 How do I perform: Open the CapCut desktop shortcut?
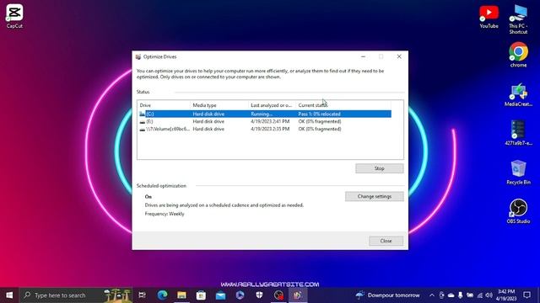14,16
